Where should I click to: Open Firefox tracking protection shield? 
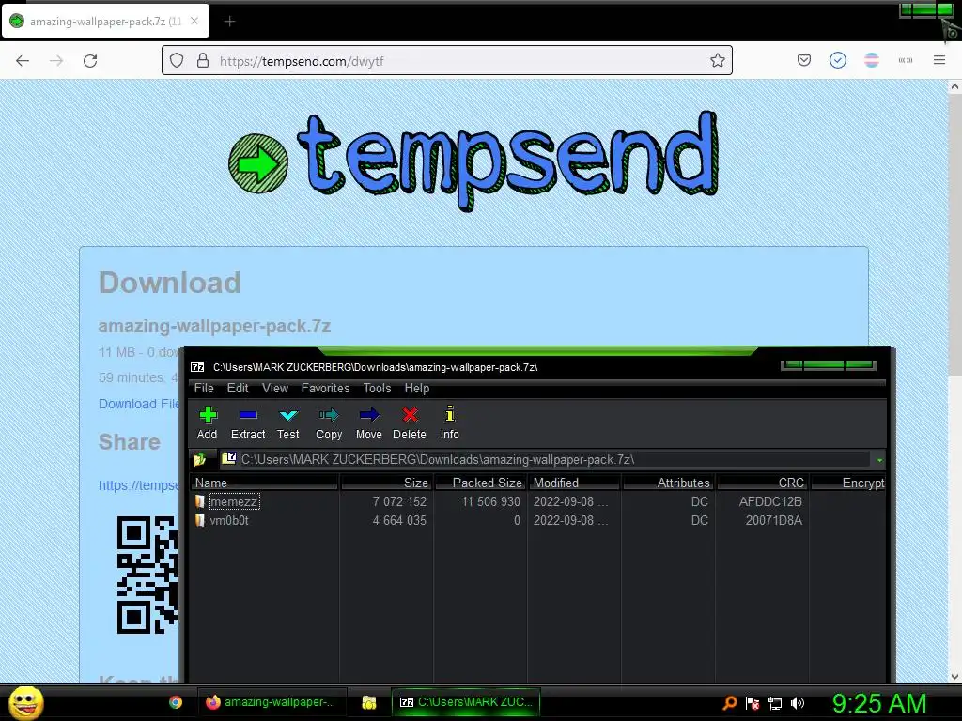pyautogui.click(x=177, y=61)
